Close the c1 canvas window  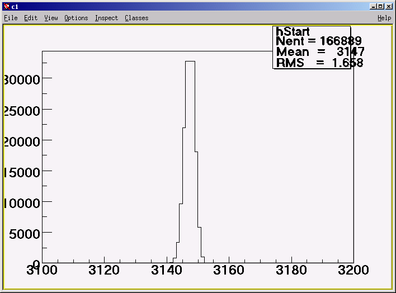[389, 7]
